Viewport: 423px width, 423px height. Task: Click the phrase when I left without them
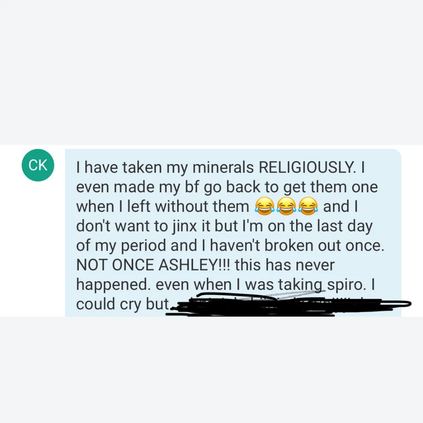pyautogui.click(x=163, y=206)
